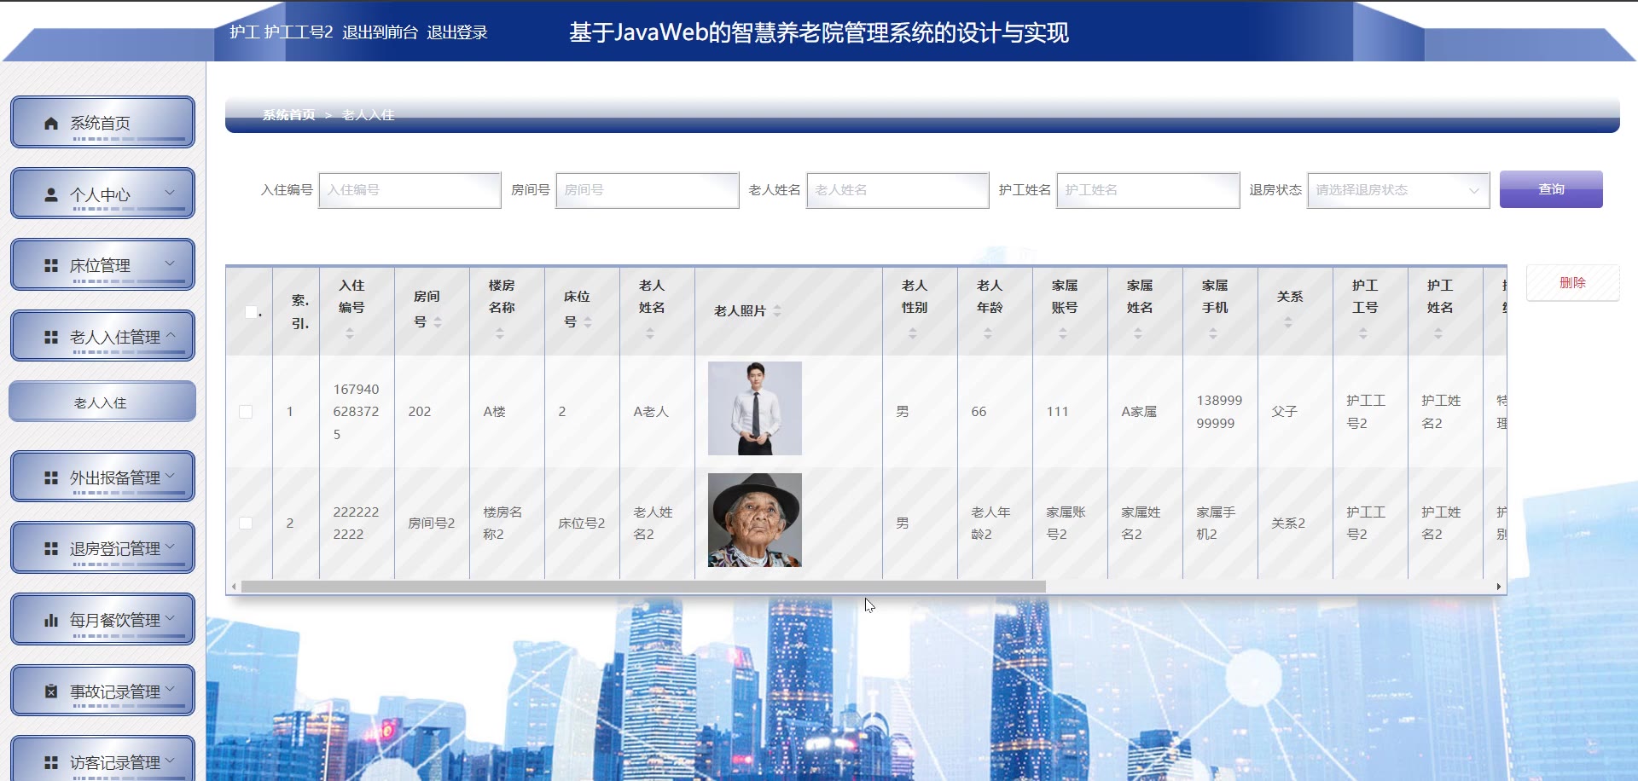The height and width of the screenshot is (781, 1638).
Task: Click the 删除 delete button
Action: (x=1572, y=282)
